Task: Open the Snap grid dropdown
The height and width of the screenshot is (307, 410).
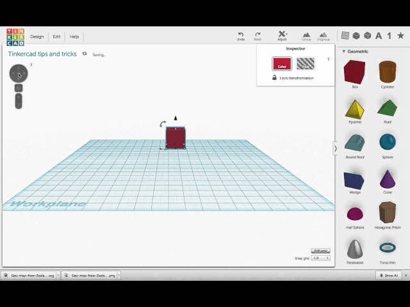Action: coord(320,258)
